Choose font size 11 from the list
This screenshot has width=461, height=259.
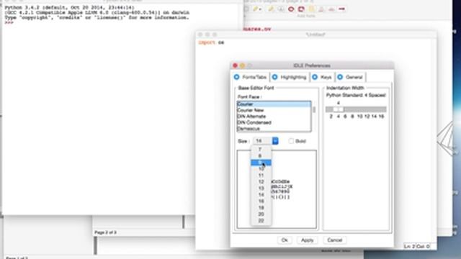click(x=261, y=176)
